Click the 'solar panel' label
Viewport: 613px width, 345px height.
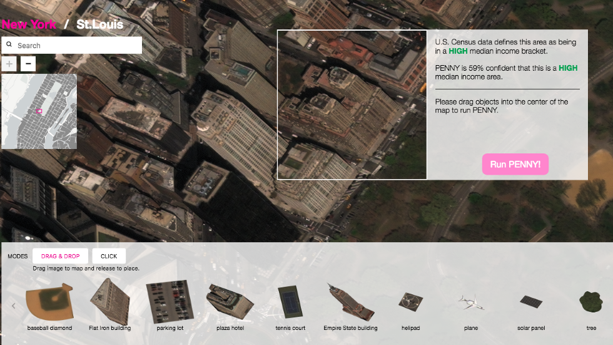[531, 328]
